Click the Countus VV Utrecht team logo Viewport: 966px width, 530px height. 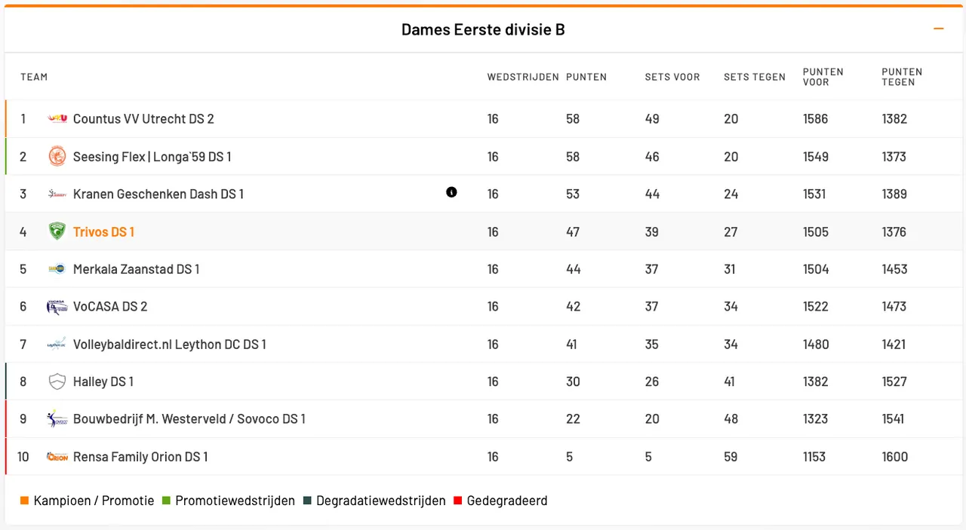[x=57, y=118]
